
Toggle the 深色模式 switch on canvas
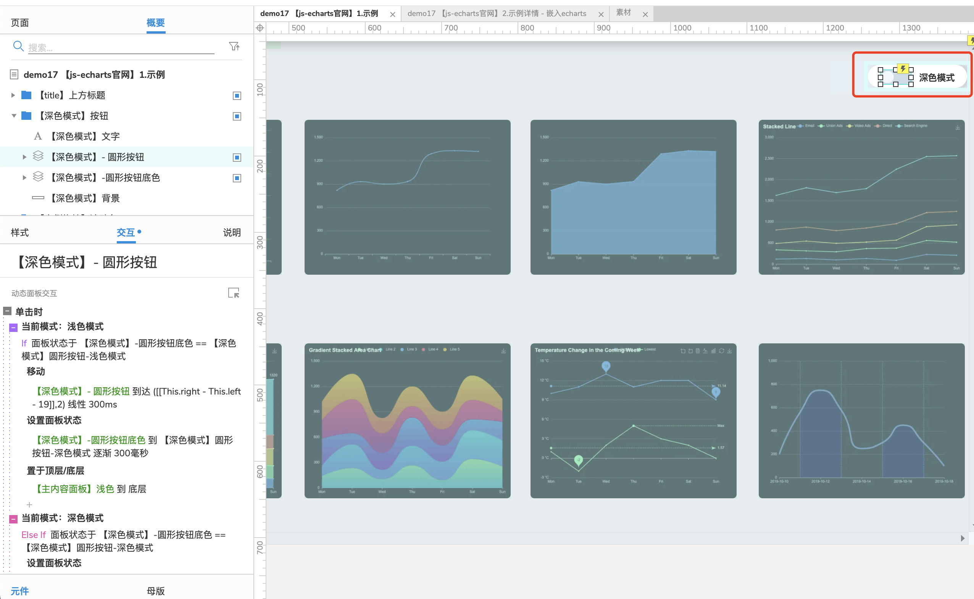coord(895,77)
